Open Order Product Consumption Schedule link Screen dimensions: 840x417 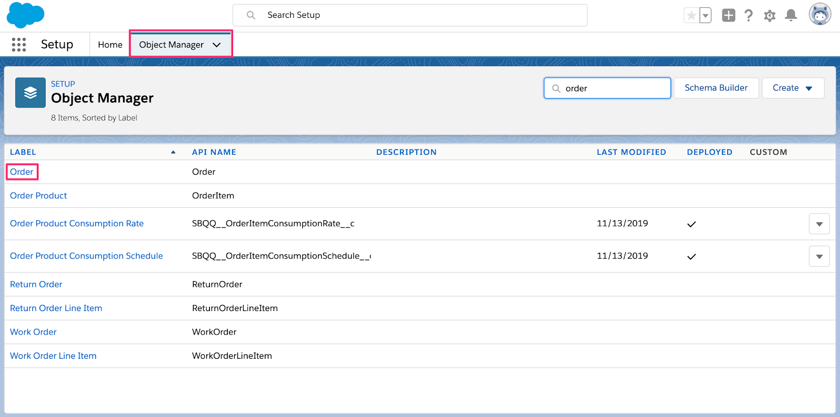(x=87, y=256)
